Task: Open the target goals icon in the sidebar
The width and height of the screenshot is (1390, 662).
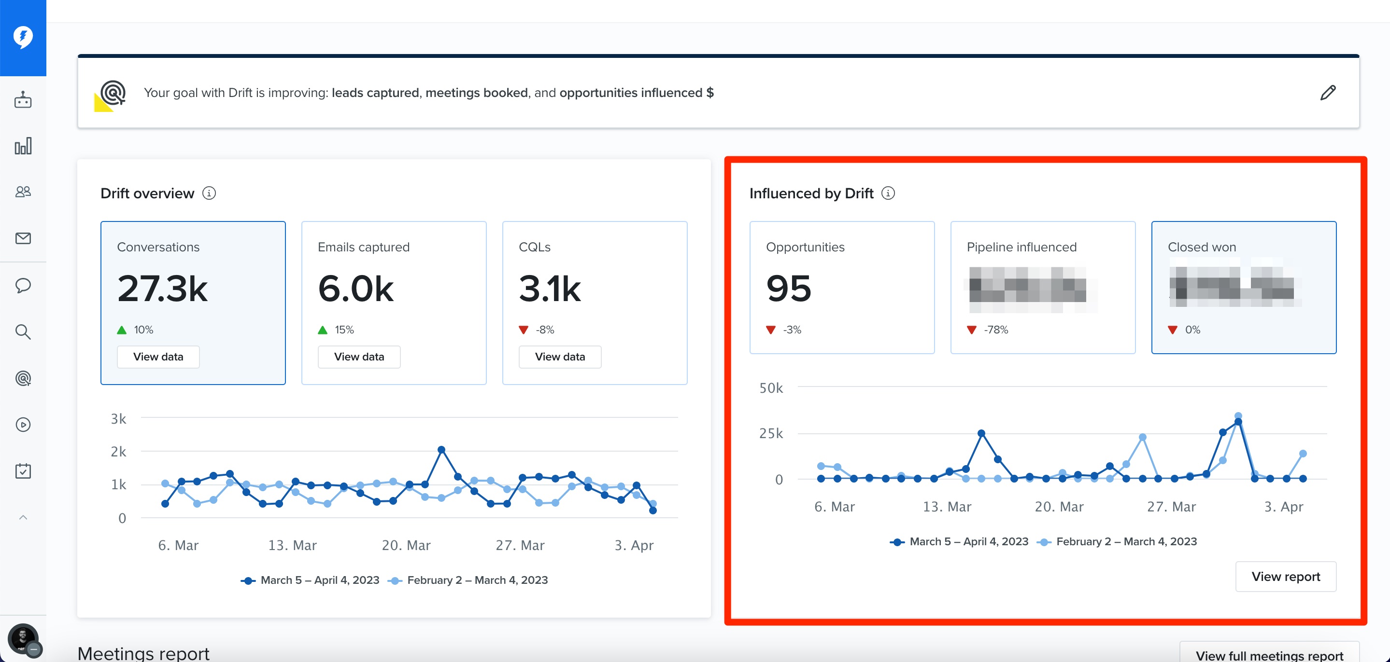Action: click(x=23, y=378)
